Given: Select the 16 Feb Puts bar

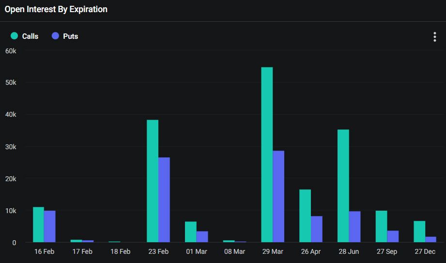Looking at the screenshot, I should click(x=50, y=227).
